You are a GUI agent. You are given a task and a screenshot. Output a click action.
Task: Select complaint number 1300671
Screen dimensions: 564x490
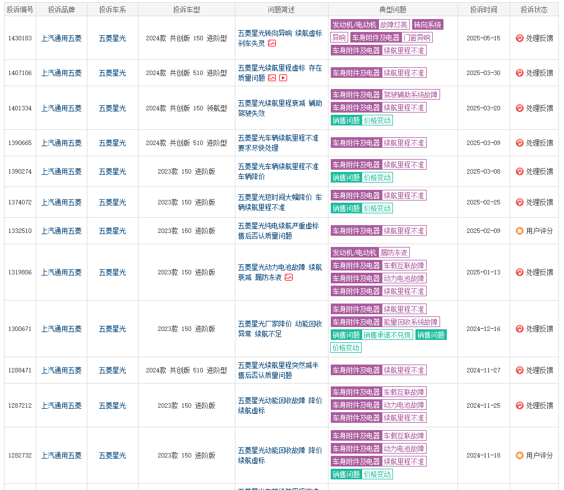pos(20,329)
